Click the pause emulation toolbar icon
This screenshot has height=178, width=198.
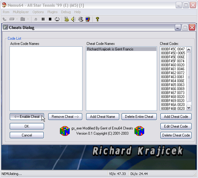pyautogui.click(x=43, y=19)
